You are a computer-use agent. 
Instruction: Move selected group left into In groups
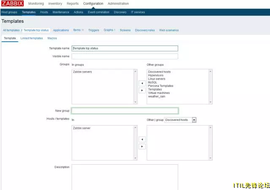(142, 83)
